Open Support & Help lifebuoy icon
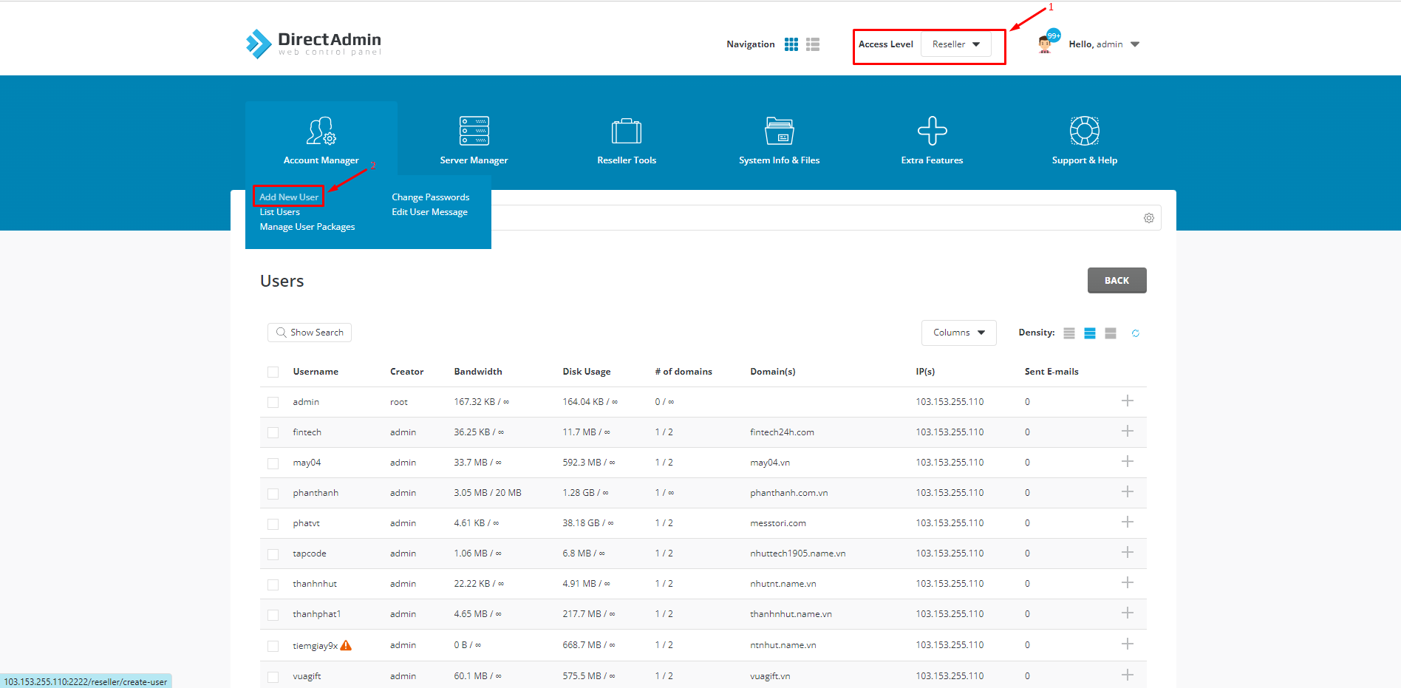This screenshot has width=1401, height=688. pos(1084,132)
